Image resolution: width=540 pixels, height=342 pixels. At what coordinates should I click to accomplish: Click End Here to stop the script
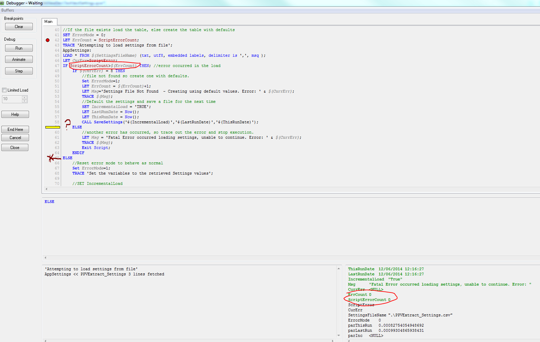[x=15, y=129]
